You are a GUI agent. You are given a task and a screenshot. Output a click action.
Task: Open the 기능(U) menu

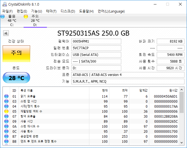(x=37, y=11)
